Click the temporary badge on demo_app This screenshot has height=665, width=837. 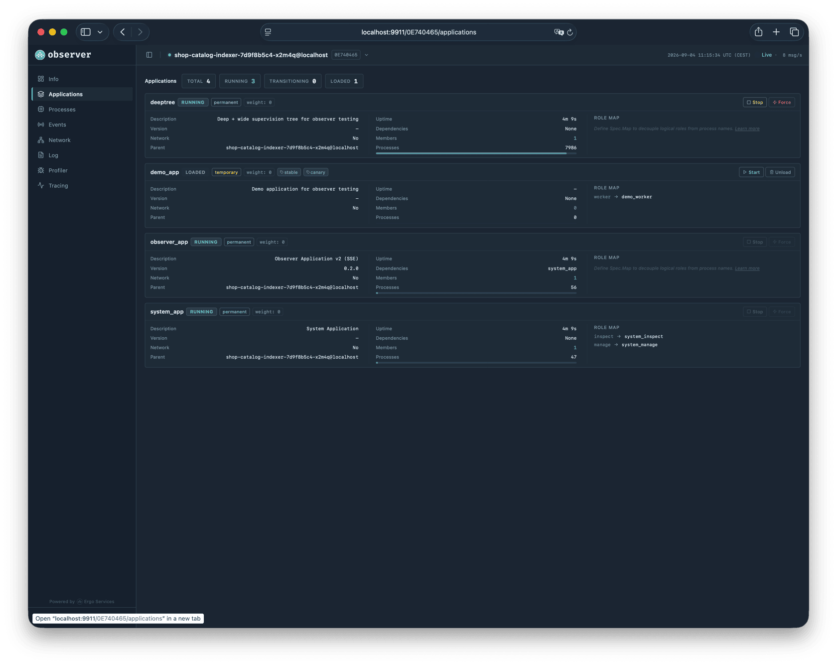(x=226, y=172)
